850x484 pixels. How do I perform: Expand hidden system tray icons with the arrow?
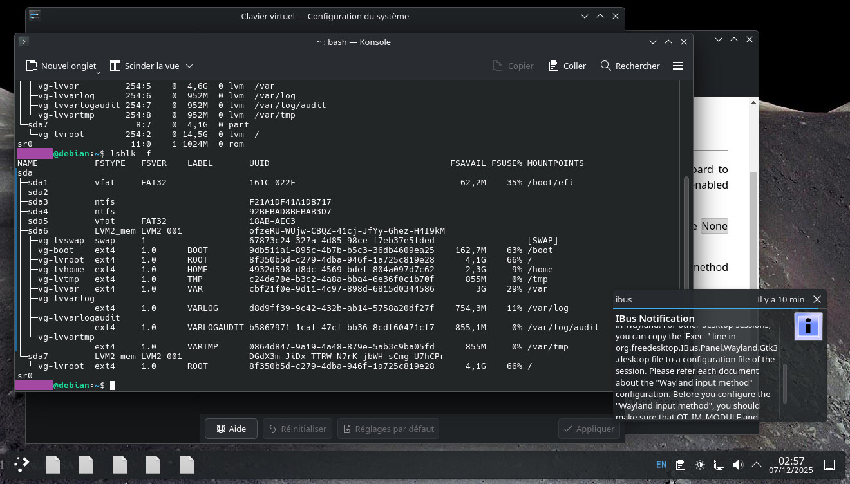coord(756,464)
